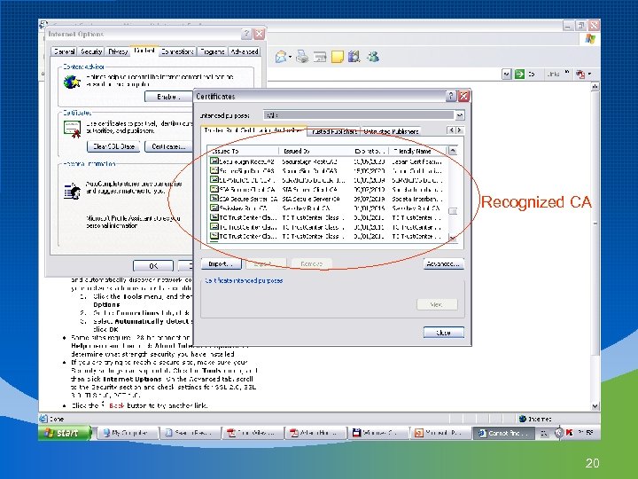Click the certificate list scrollbar thumb
This screenshot has width=638, height=479.
[453, 211]
